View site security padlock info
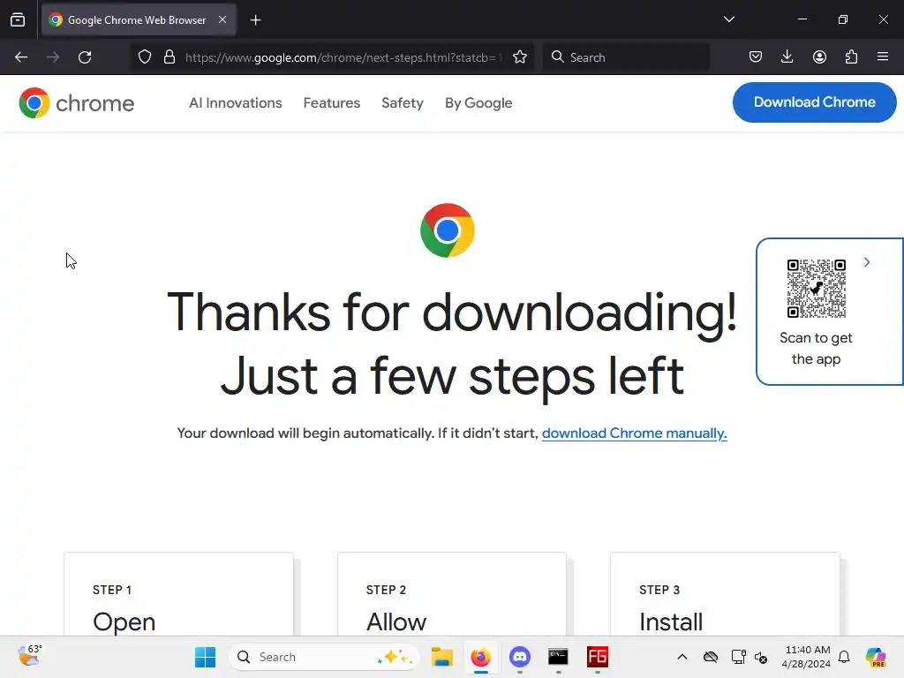This screenshot has height=678, width=904. [169, 57]
